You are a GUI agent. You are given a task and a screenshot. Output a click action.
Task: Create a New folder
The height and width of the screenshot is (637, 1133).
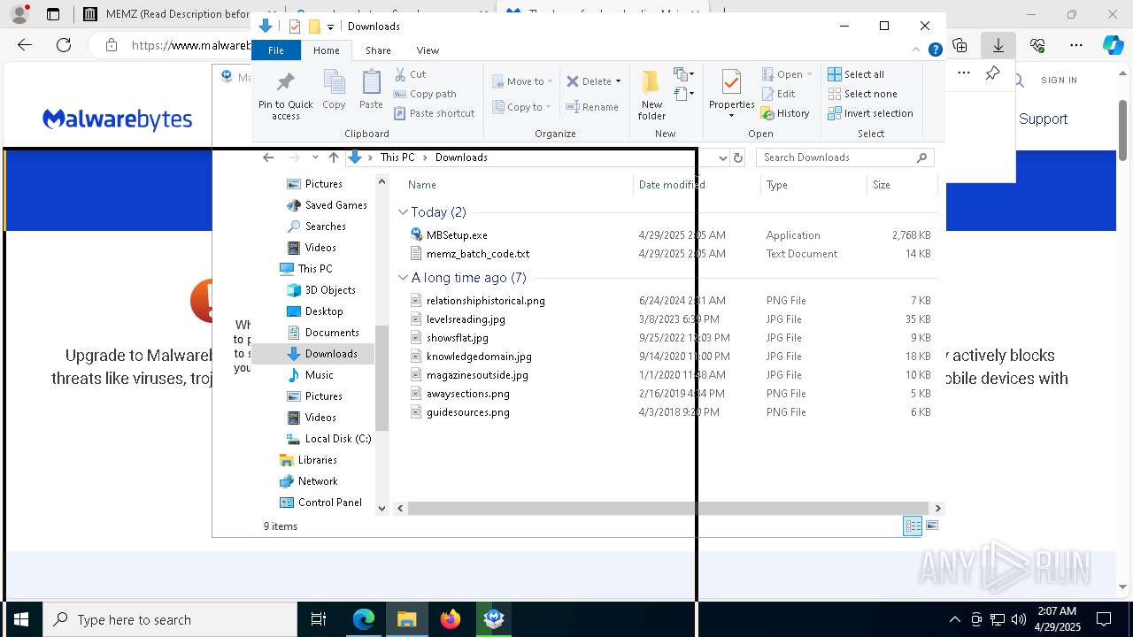pos(651,96)
